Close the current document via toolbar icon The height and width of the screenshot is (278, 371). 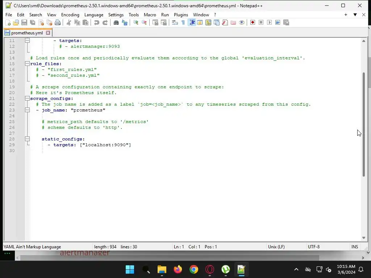pos(41,22)
